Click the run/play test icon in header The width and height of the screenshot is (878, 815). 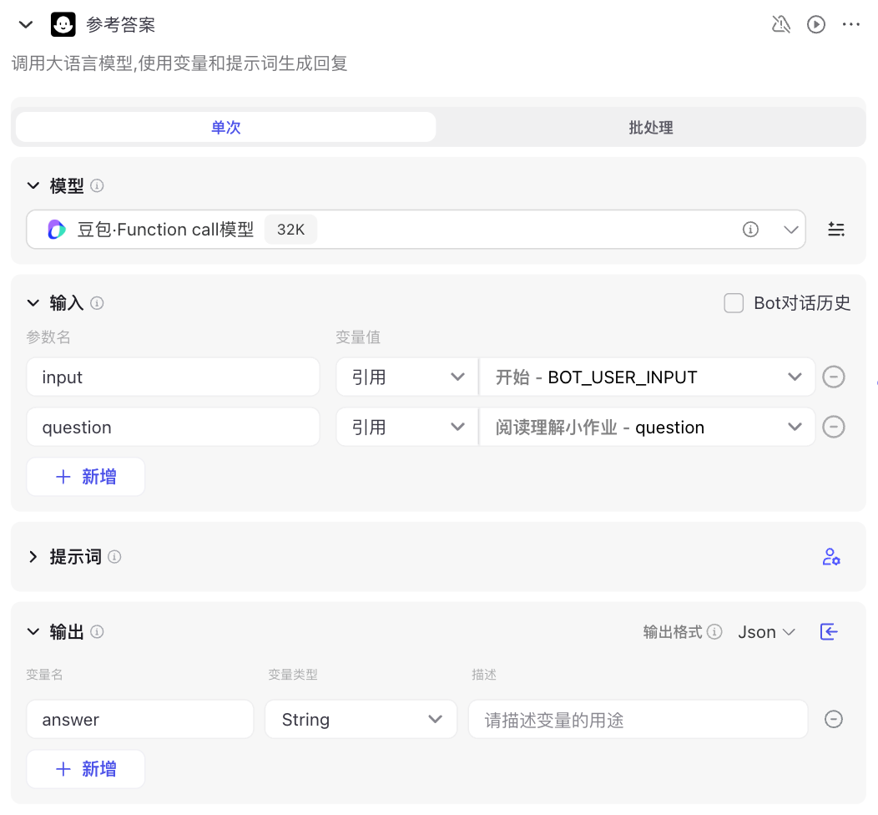coord(816,25)
